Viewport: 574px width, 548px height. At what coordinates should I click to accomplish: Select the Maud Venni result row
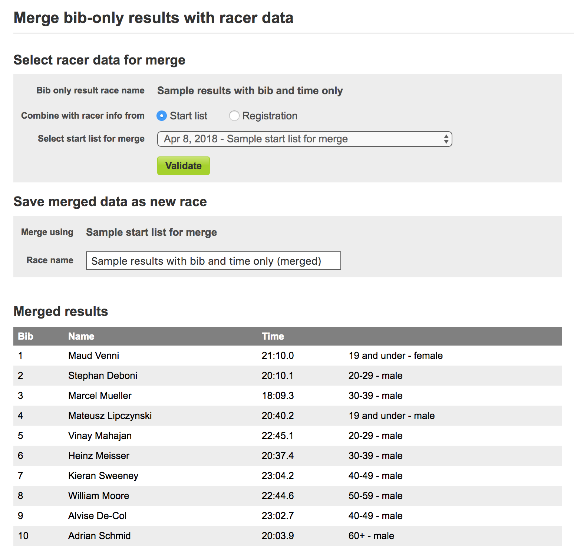[93, 356]
